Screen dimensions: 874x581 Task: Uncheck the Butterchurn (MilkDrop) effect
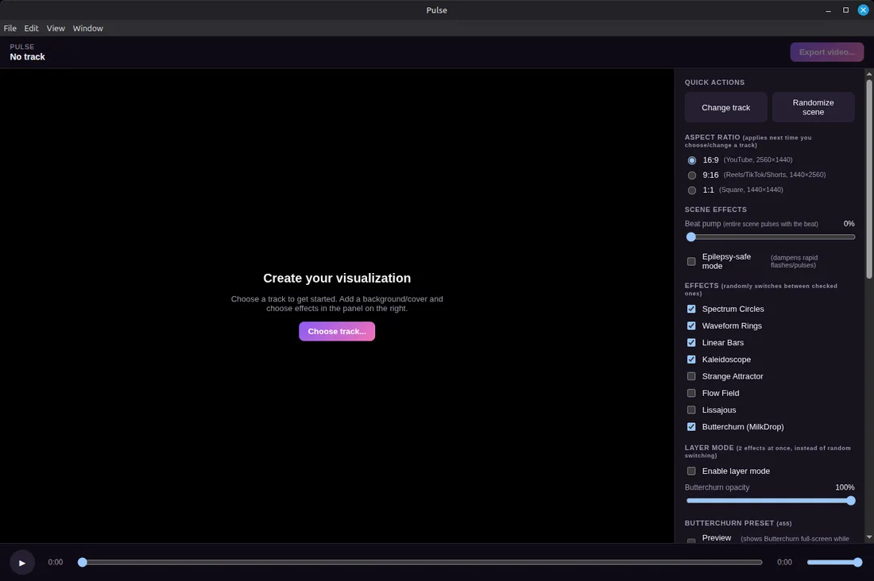[691, 427]
